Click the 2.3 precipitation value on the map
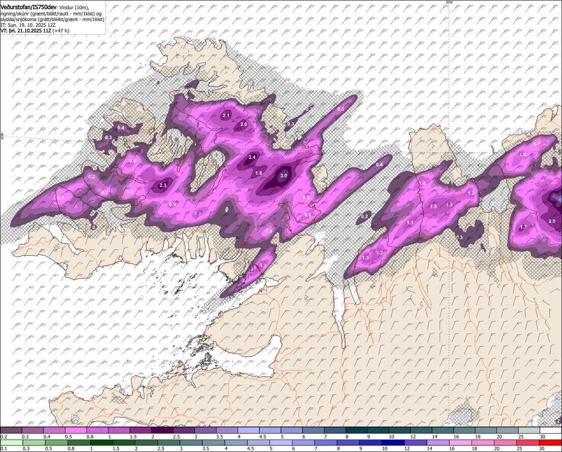The width and height of the screenshot is (562, 452). 163,185
